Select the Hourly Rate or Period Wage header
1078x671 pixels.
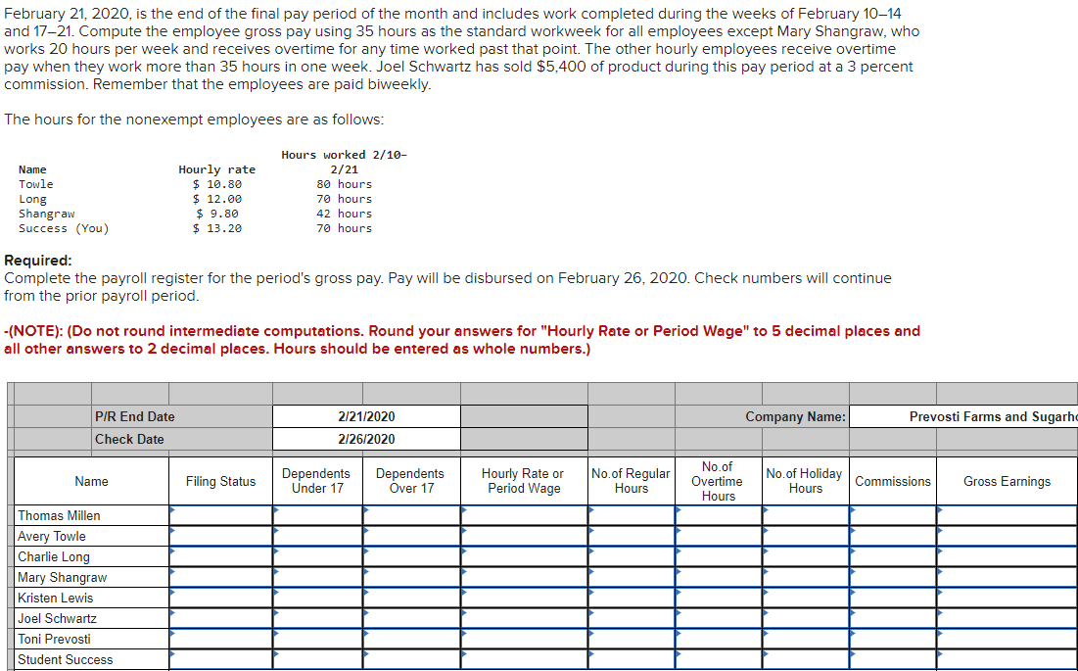525,481
